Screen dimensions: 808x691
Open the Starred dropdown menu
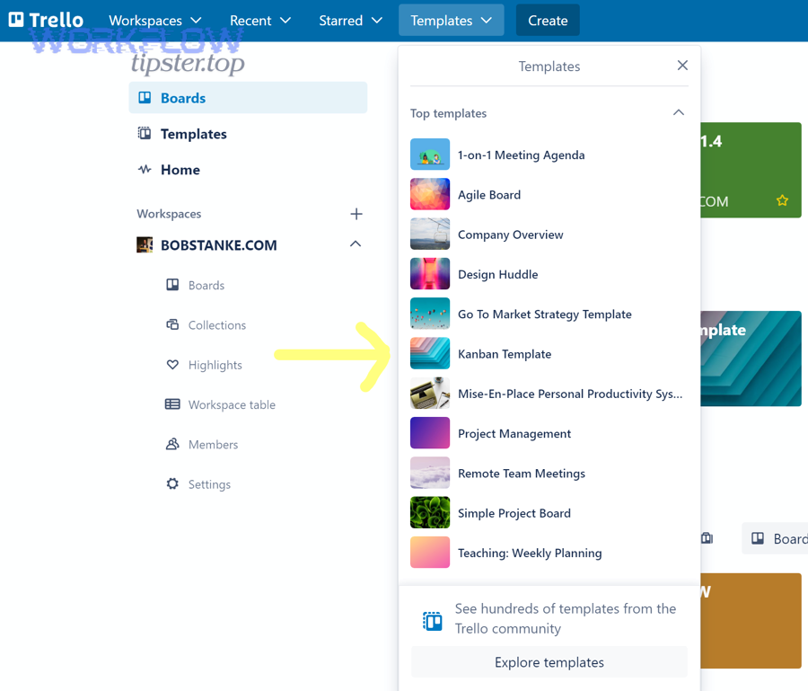coord(350,21)
